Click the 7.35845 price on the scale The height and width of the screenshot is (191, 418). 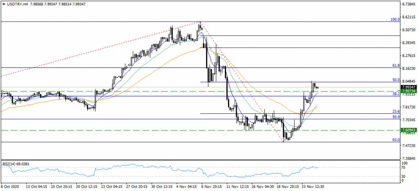click(408, 158)
